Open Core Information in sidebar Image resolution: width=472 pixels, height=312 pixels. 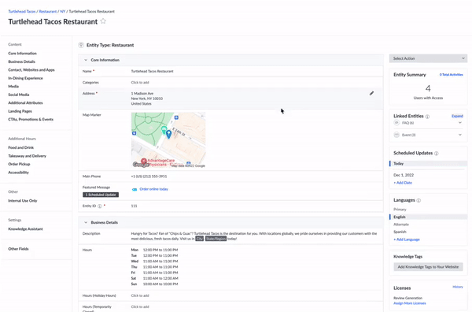(x=22, y=54)
